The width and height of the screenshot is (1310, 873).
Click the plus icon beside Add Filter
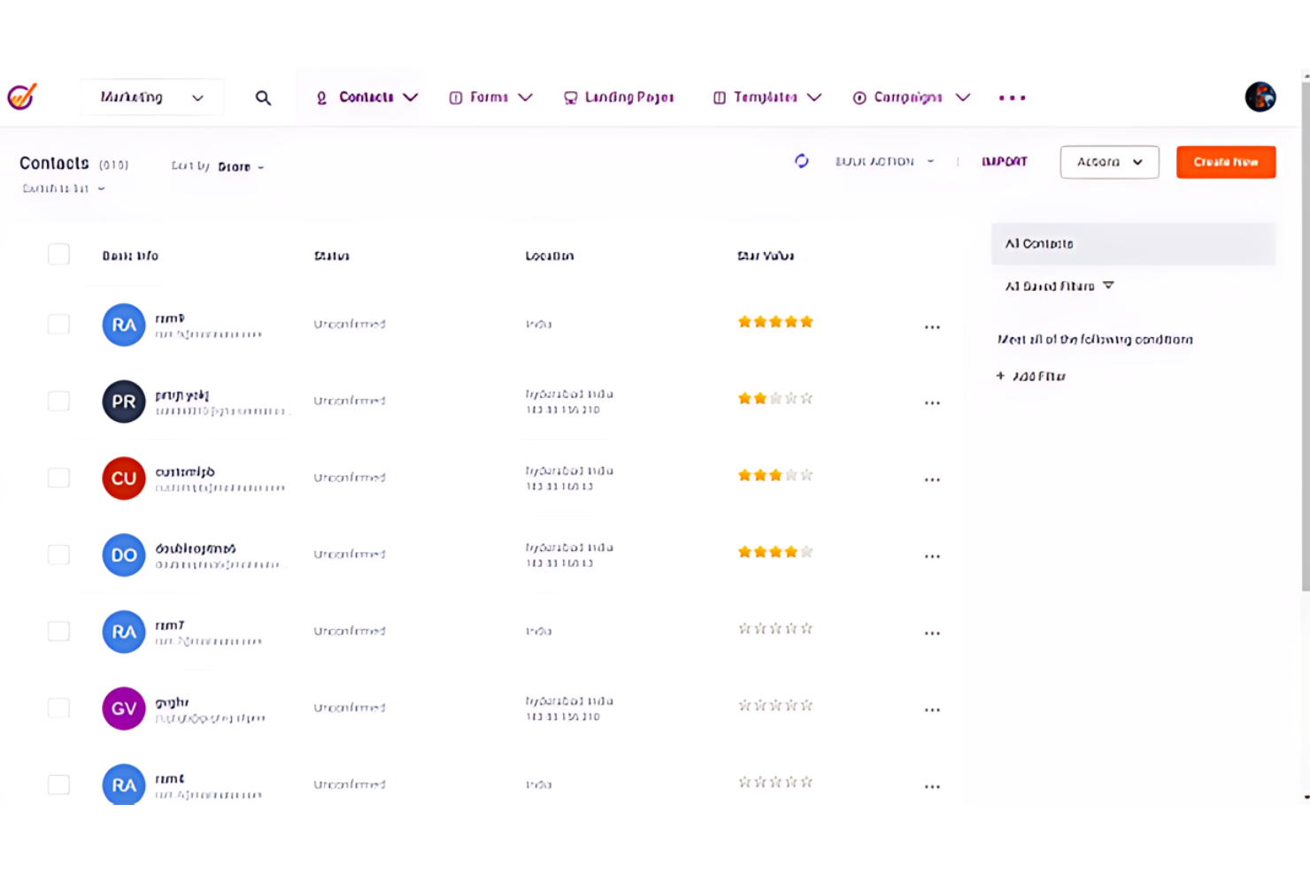click(1000, 376)
